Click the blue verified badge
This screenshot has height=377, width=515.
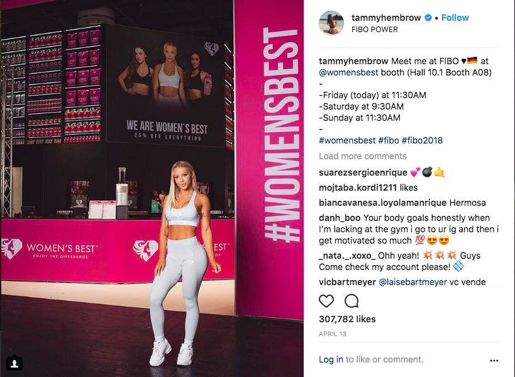coord(428,18)
